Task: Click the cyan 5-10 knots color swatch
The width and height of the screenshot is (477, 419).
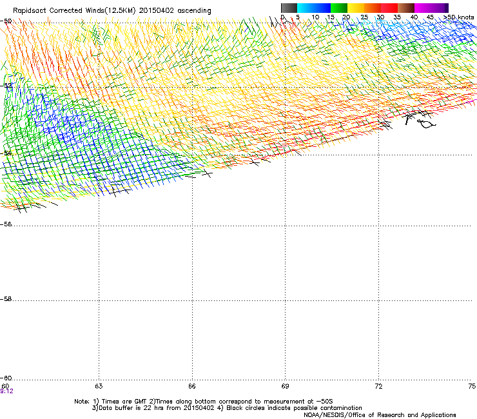Action: (305, 8)
